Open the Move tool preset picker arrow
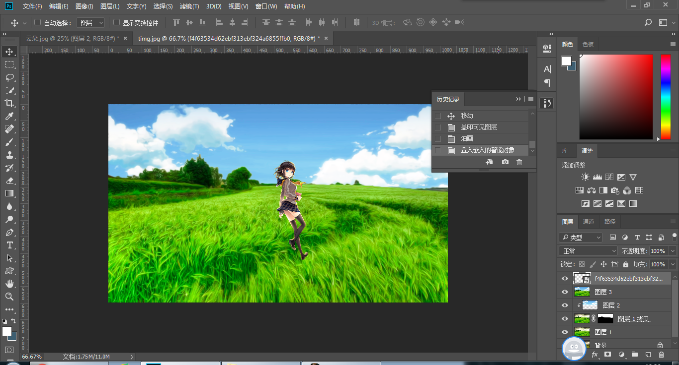 (x=24, y=23)
